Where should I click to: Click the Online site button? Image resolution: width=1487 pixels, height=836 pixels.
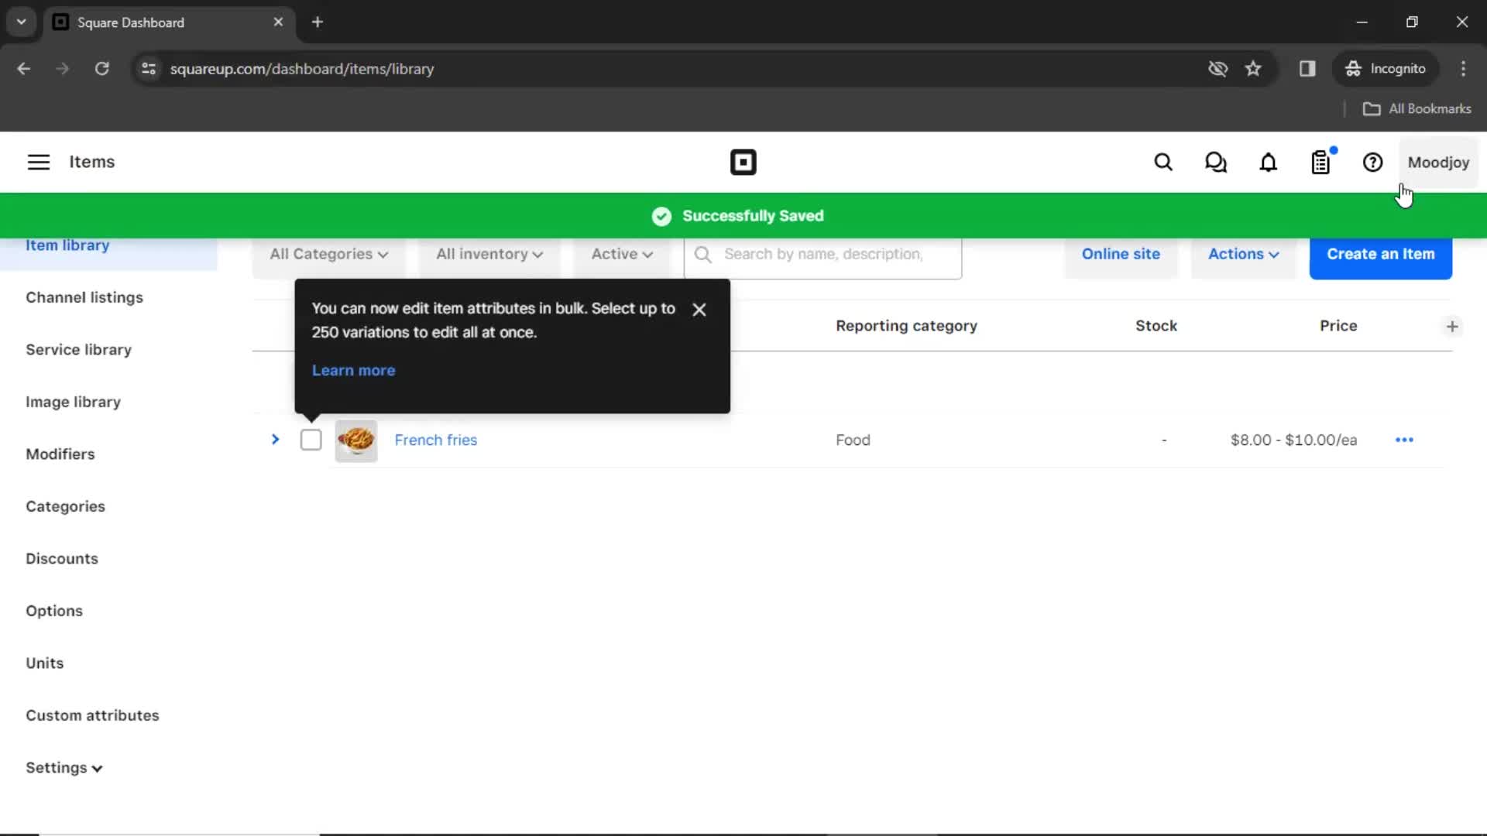coord(1121,254)
